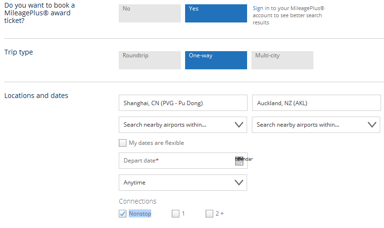Follow the Sign in link for MileagePlus
384x228 pixels.
(x=260, y=9)
